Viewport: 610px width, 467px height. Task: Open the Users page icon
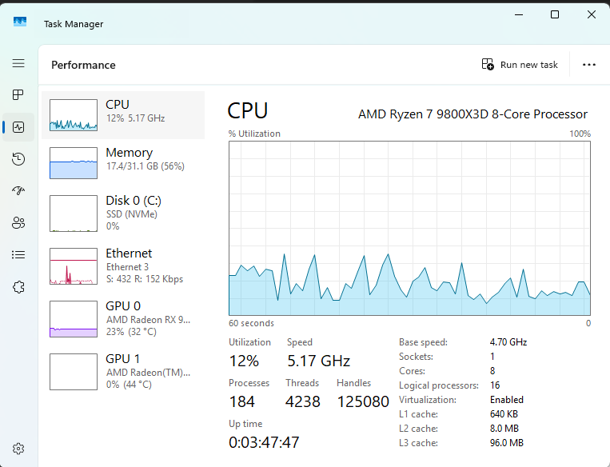[x=18, y=222]
